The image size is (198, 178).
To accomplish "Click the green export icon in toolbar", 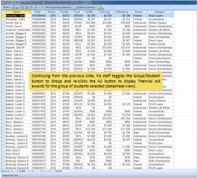I will coord(31,7).
